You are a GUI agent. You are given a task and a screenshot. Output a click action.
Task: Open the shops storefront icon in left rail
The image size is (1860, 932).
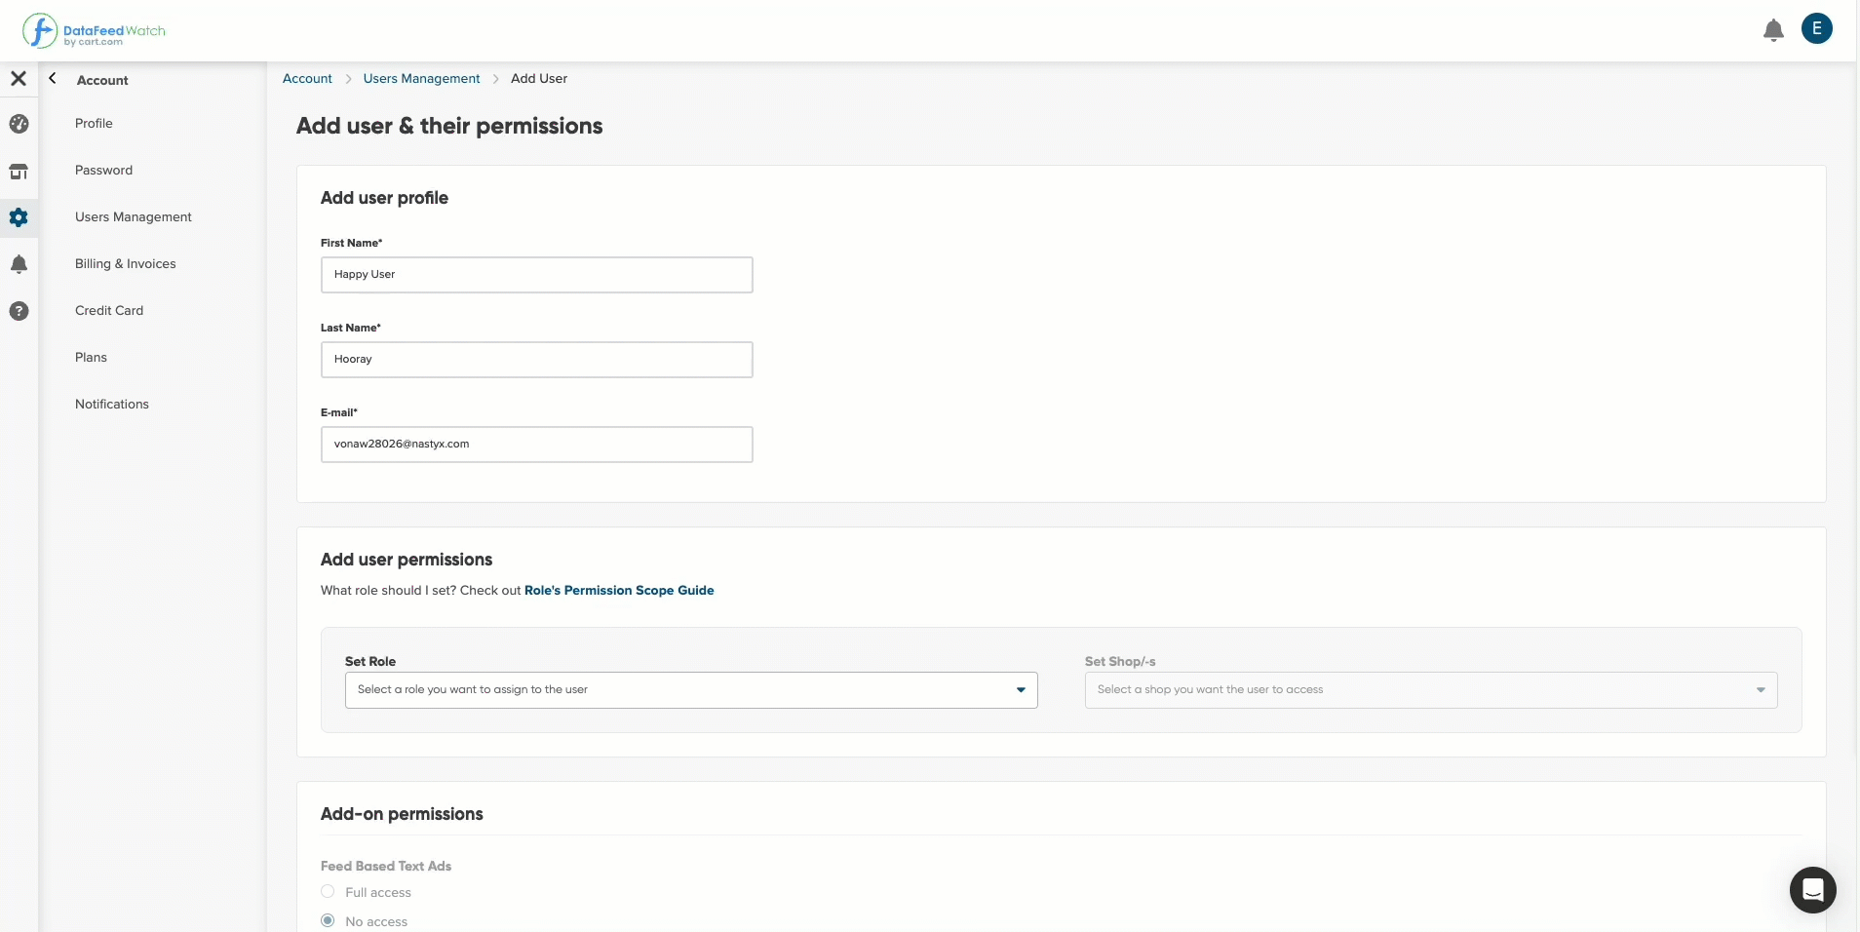click(x=19, y=172)
